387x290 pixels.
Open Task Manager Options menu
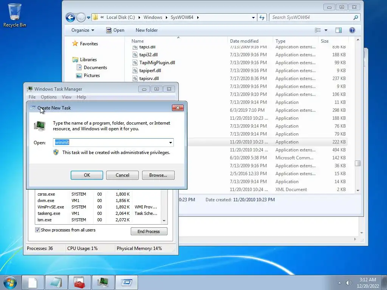[x=49, y=97]
